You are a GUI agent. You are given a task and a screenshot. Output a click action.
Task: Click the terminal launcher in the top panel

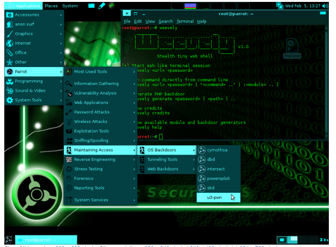92,6
